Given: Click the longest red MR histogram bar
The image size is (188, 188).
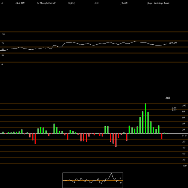Looking at the screenshot, I should (x=116, y=140).
